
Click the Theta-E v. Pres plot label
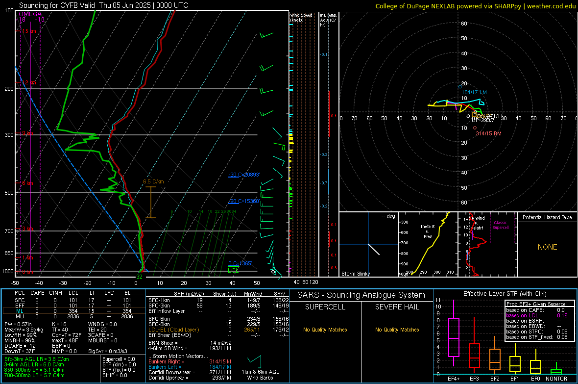pos(428,231)
